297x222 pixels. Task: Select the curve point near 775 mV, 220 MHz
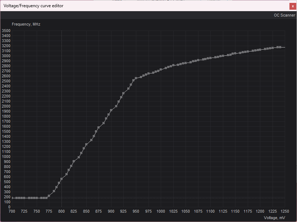pyautogui.click(x=49, y=196)
